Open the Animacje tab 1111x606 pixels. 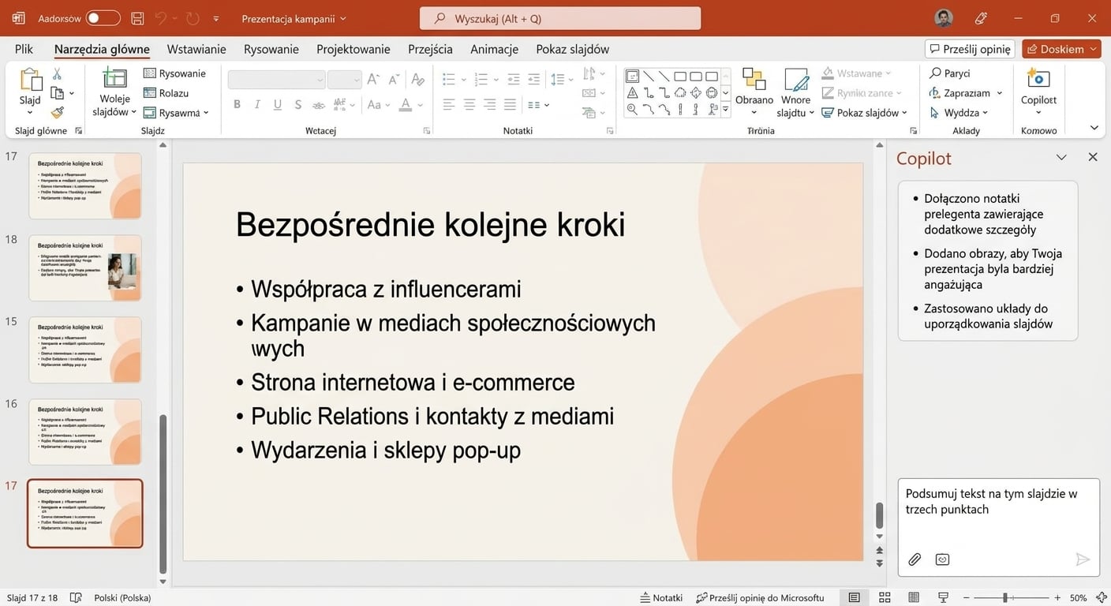coord(494,49)
